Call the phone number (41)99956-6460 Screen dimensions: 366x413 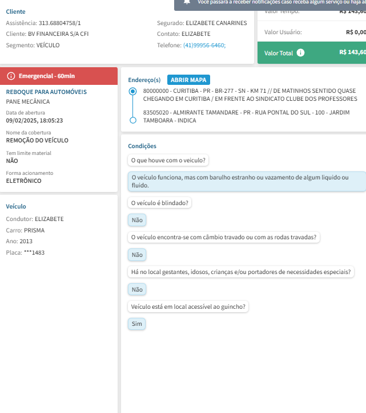[204, 46]
